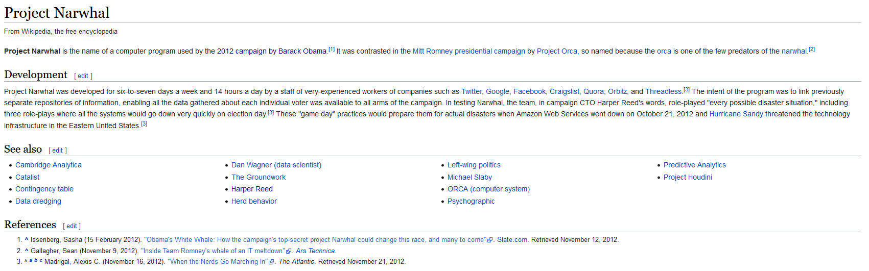Open Predictive Analytics link
869x271 pixels.
[x=695, y=165]
